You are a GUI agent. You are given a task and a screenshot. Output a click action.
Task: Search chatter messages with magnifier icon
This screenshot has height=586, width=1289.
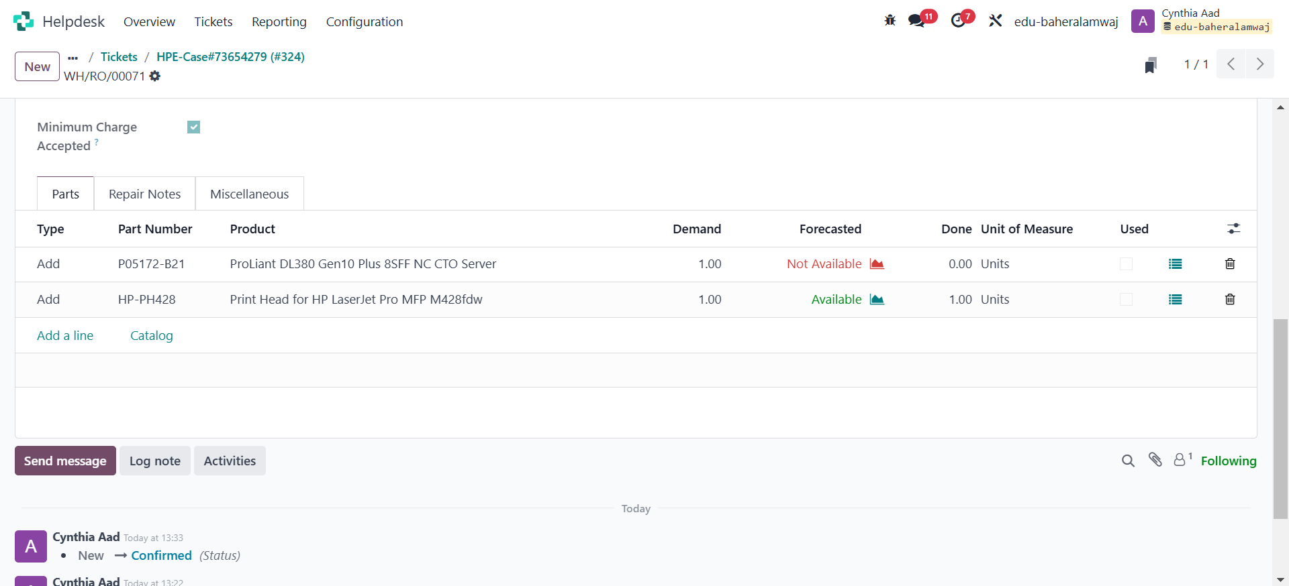coord(1128,461)
